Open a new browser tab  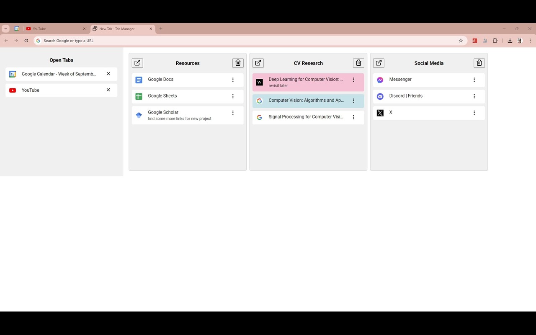161,29
